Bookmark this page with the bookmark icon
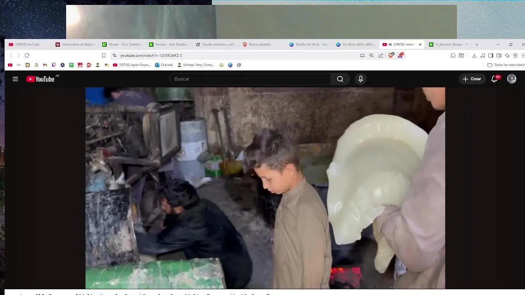This screenshot has height=295, width=525. 104,55
